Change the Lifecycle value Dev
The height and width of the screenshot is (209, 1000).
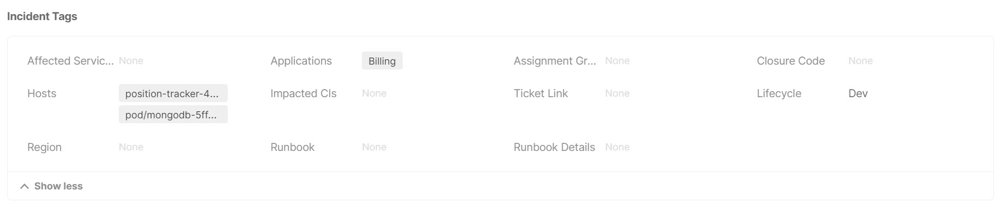point(858,93)
